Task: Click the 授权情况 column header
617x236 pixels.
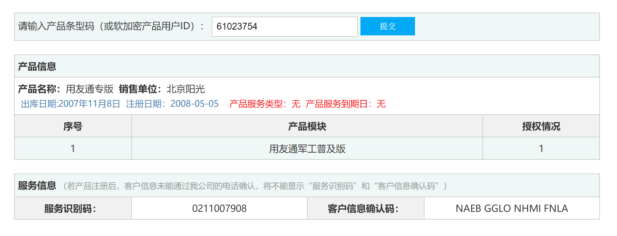Action: 541,126
